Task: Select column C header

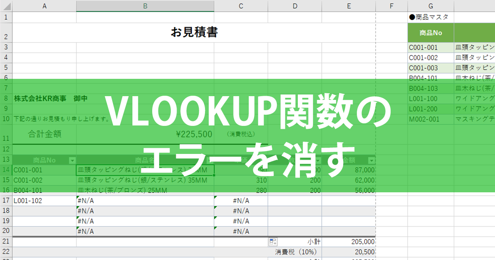Action: [241, 6]
